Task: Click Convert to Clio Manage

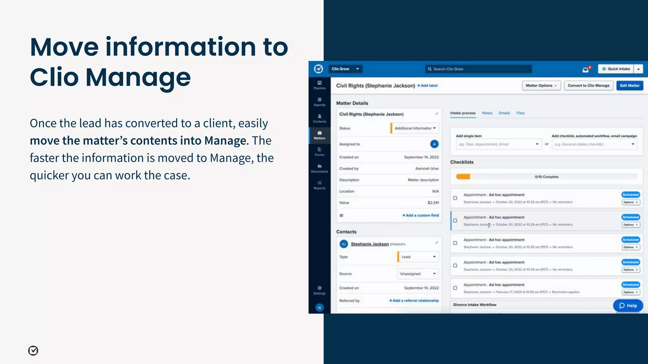Action: [589, 86]
